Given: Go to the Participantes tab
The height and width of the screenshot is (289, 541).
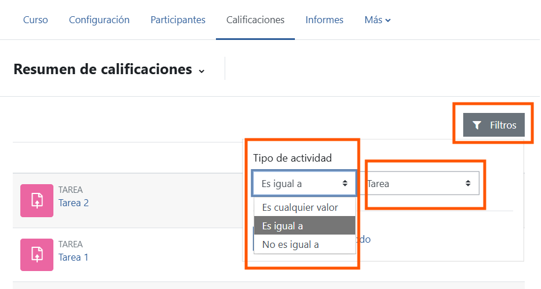Looking at the screenshot, I should click(178, 20).
